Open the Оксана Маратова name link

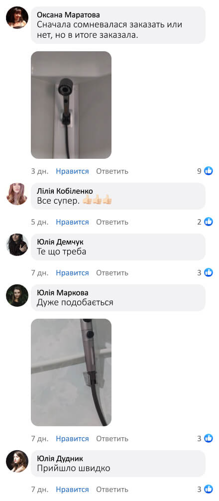[68, 15]
